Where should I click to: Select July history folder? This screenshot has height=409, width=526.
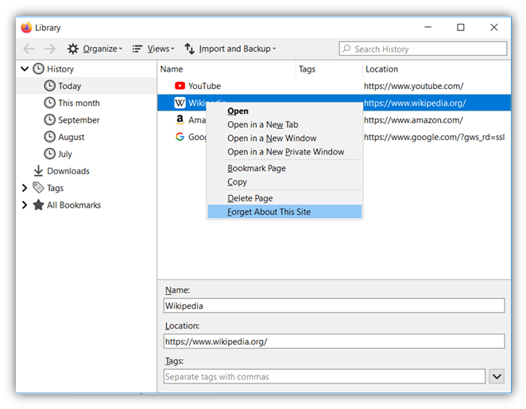click(65, 154)
